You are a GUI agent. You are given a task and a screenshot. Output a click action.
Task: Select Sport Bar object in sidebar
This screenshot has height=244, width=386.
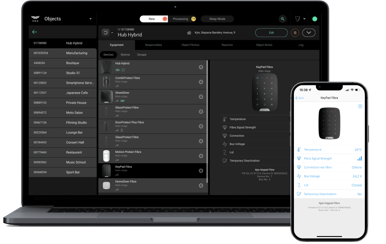coord(63,172)
